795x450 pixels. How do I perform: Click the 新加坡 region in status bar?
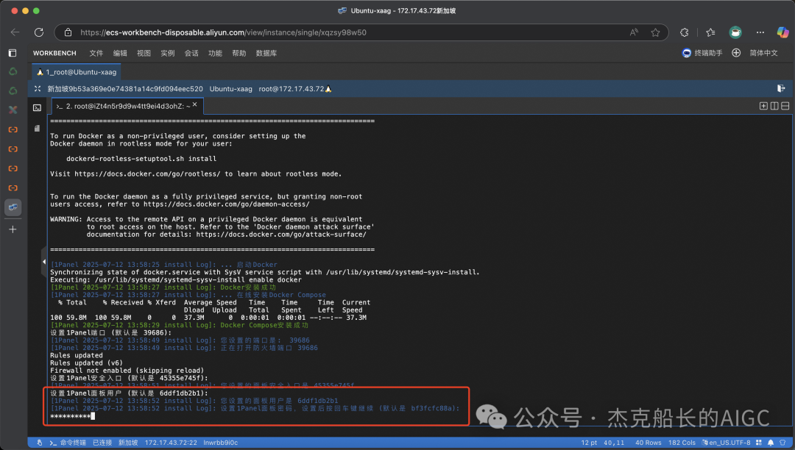[x=128, y=443]
